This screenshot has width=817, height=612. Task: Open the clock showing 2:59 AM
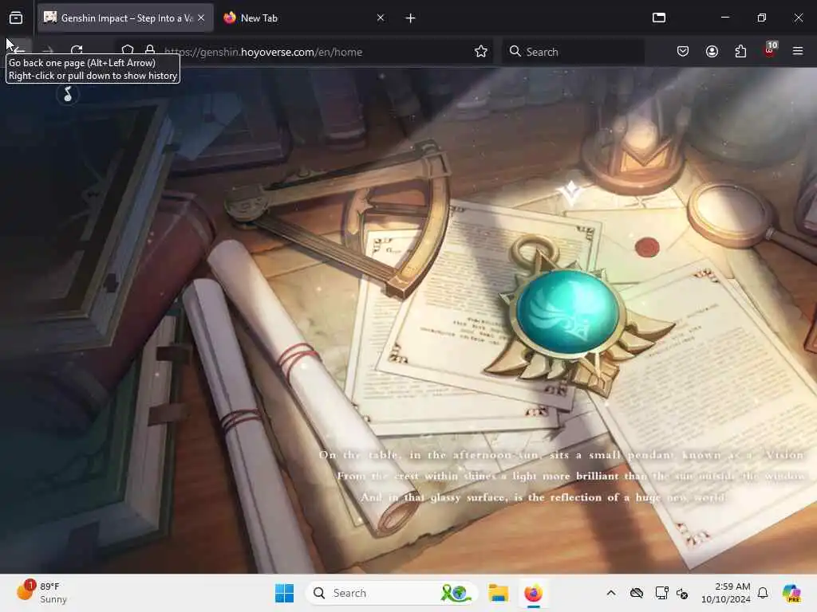point(725,593)
